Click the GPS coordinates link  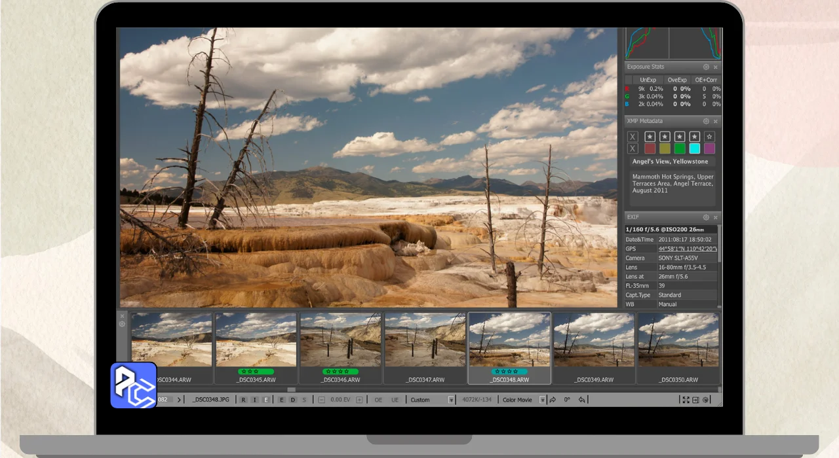pos(687,249)
